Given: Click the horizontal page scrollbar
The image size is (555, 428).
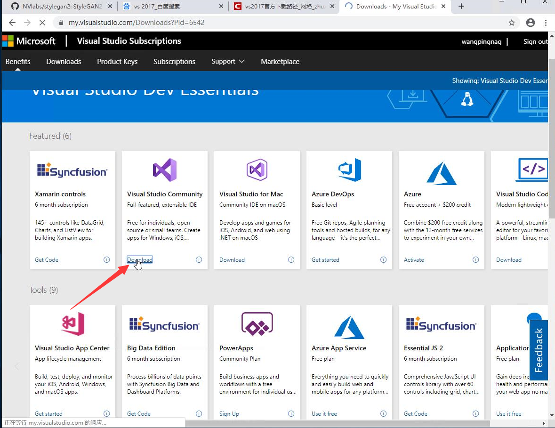Looking at the screenshot, I should point(338,423).
